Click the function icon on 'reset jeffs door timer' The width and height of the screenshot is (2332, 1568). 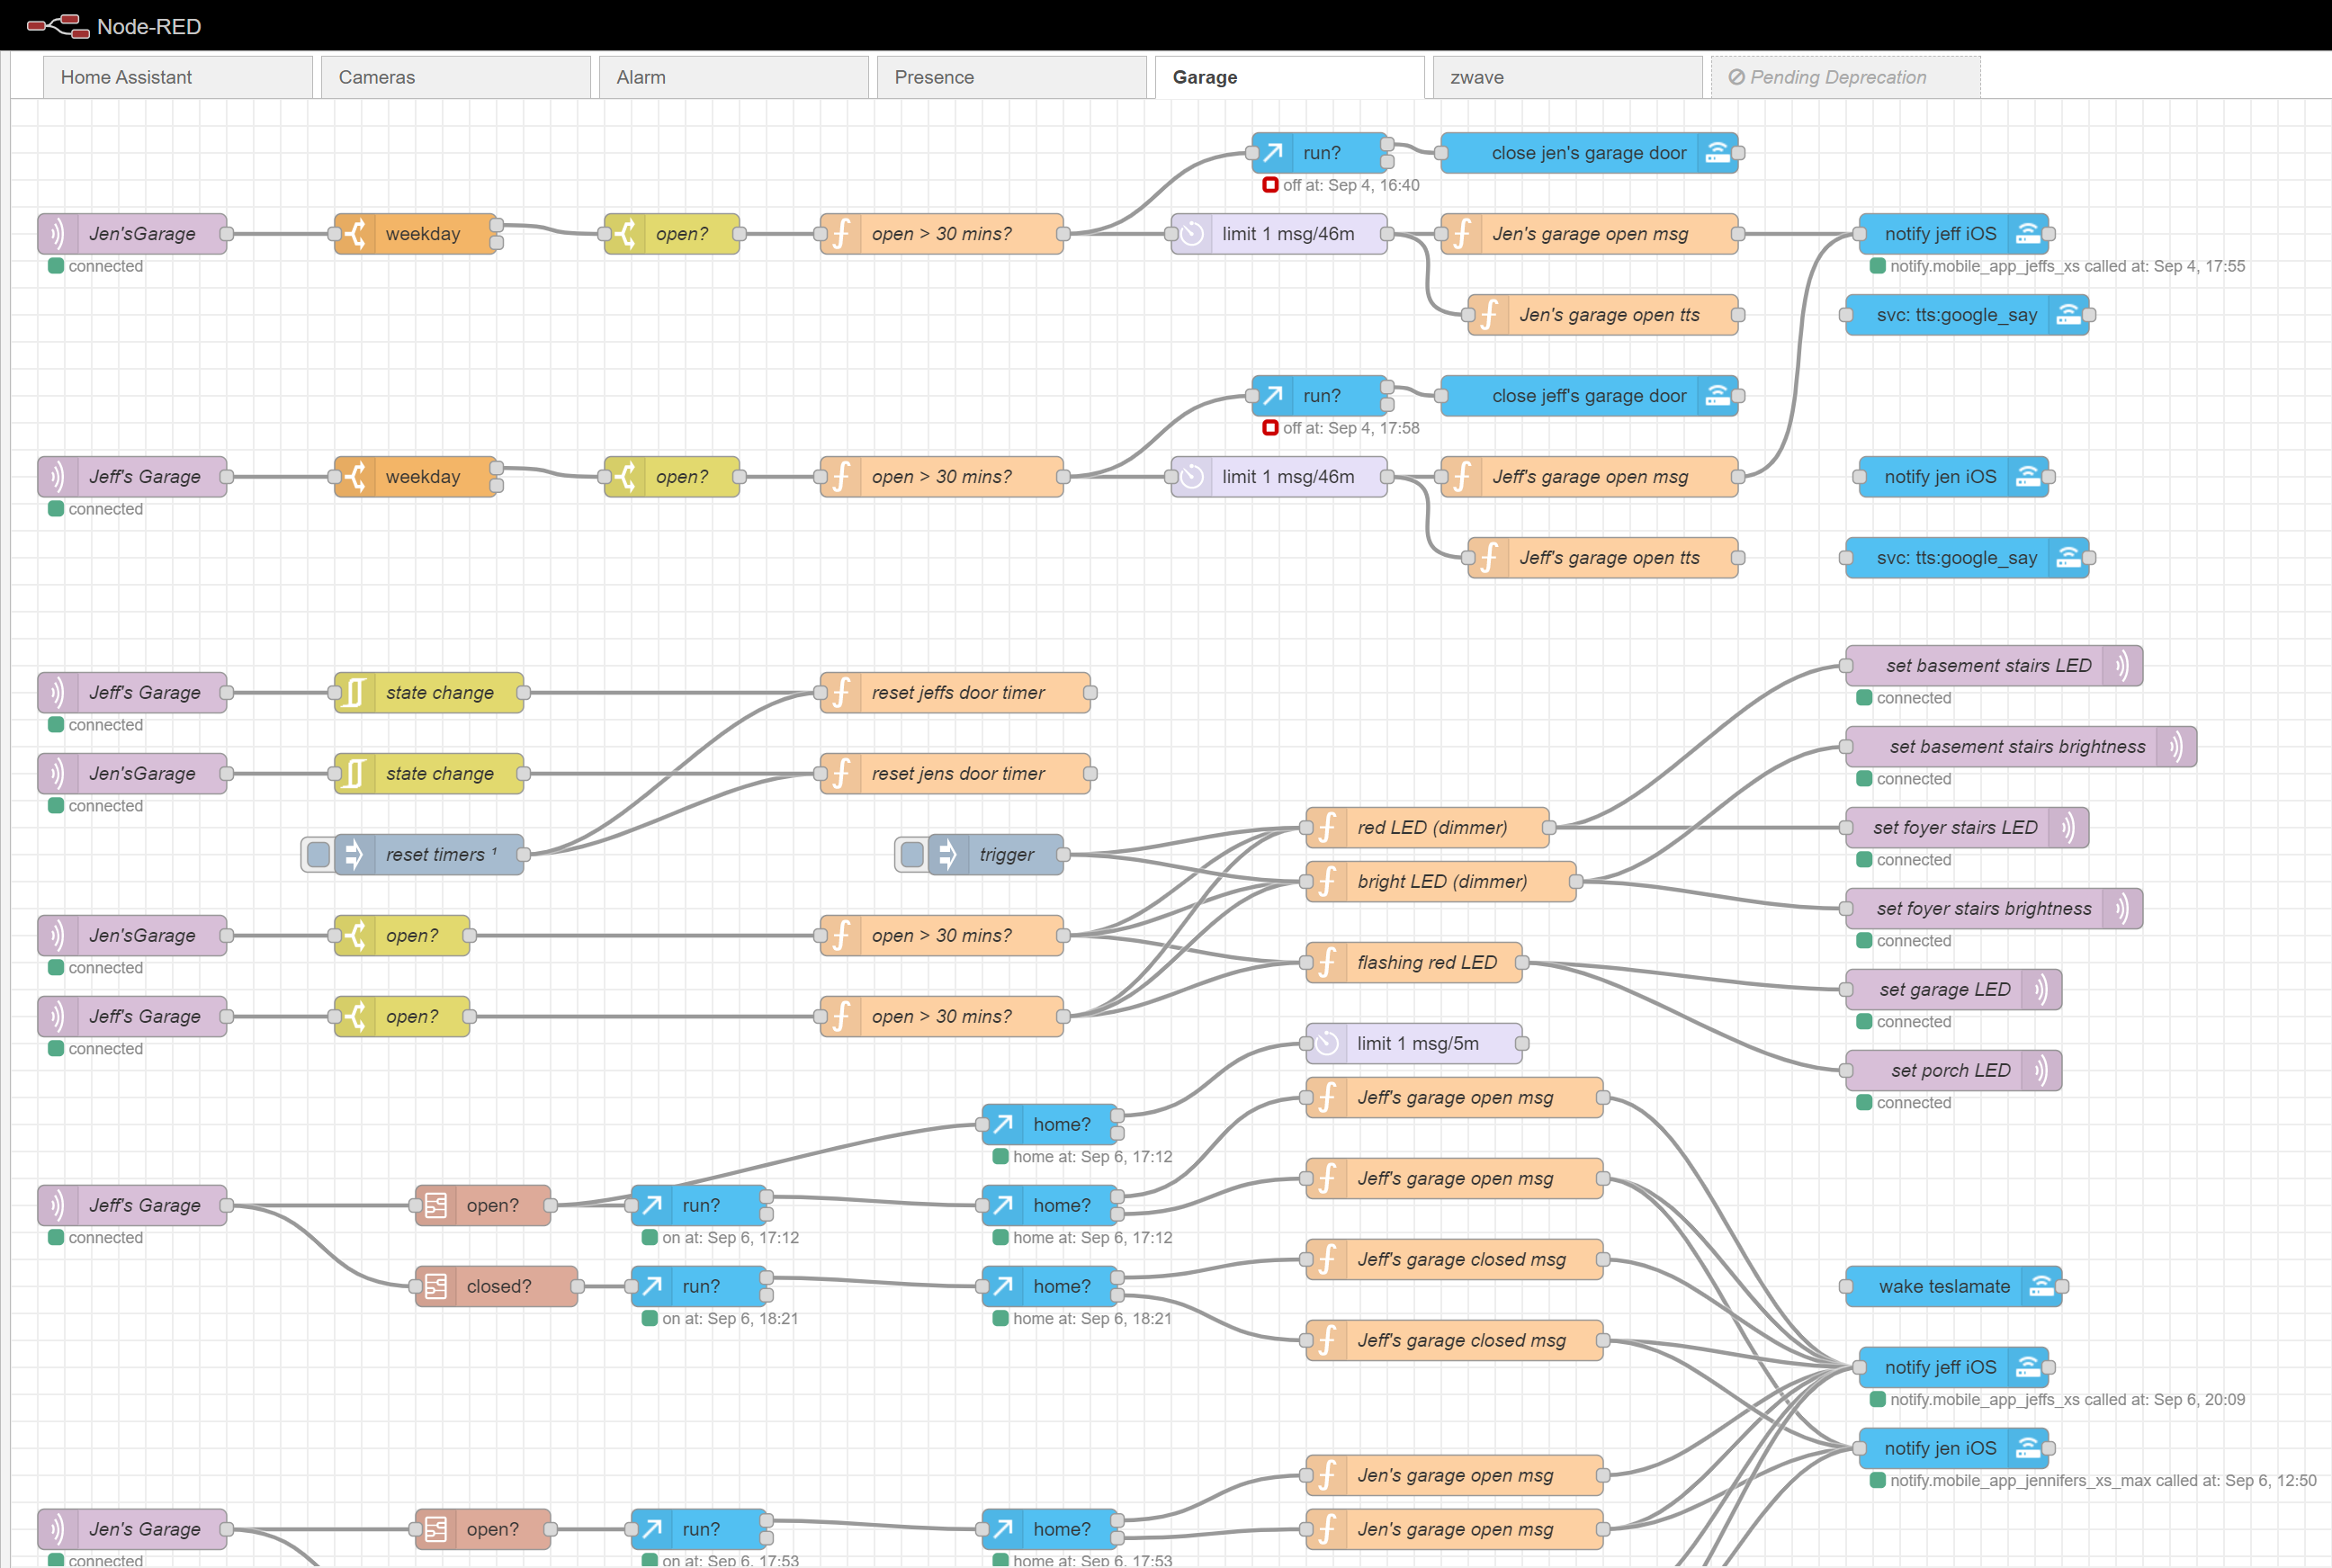(x=841, y=692)
